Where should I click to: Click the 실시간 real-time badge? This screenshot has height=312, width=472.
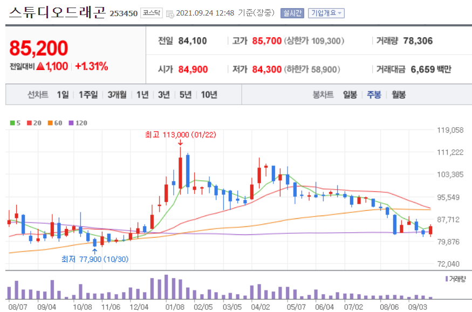click(x=292, y=12)
